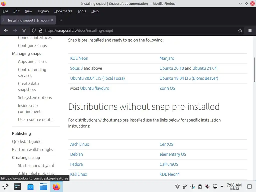Open Apps and aliases in sidebar
This screenshot has height=192, width=256.
point(32,61)
